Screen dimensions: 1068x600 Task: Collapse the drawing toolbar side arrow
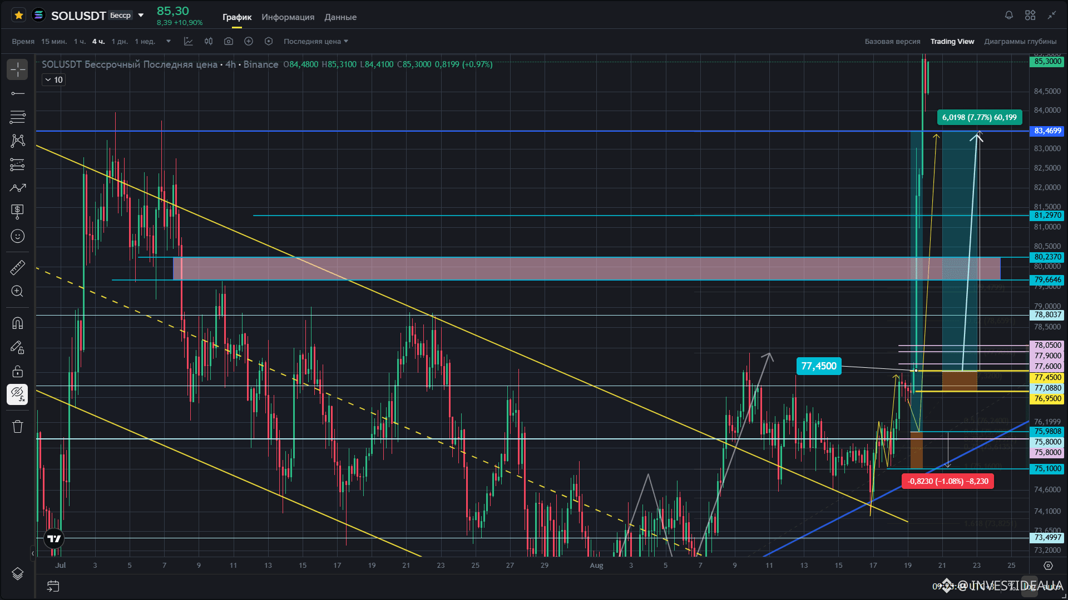tap(33, 553)
